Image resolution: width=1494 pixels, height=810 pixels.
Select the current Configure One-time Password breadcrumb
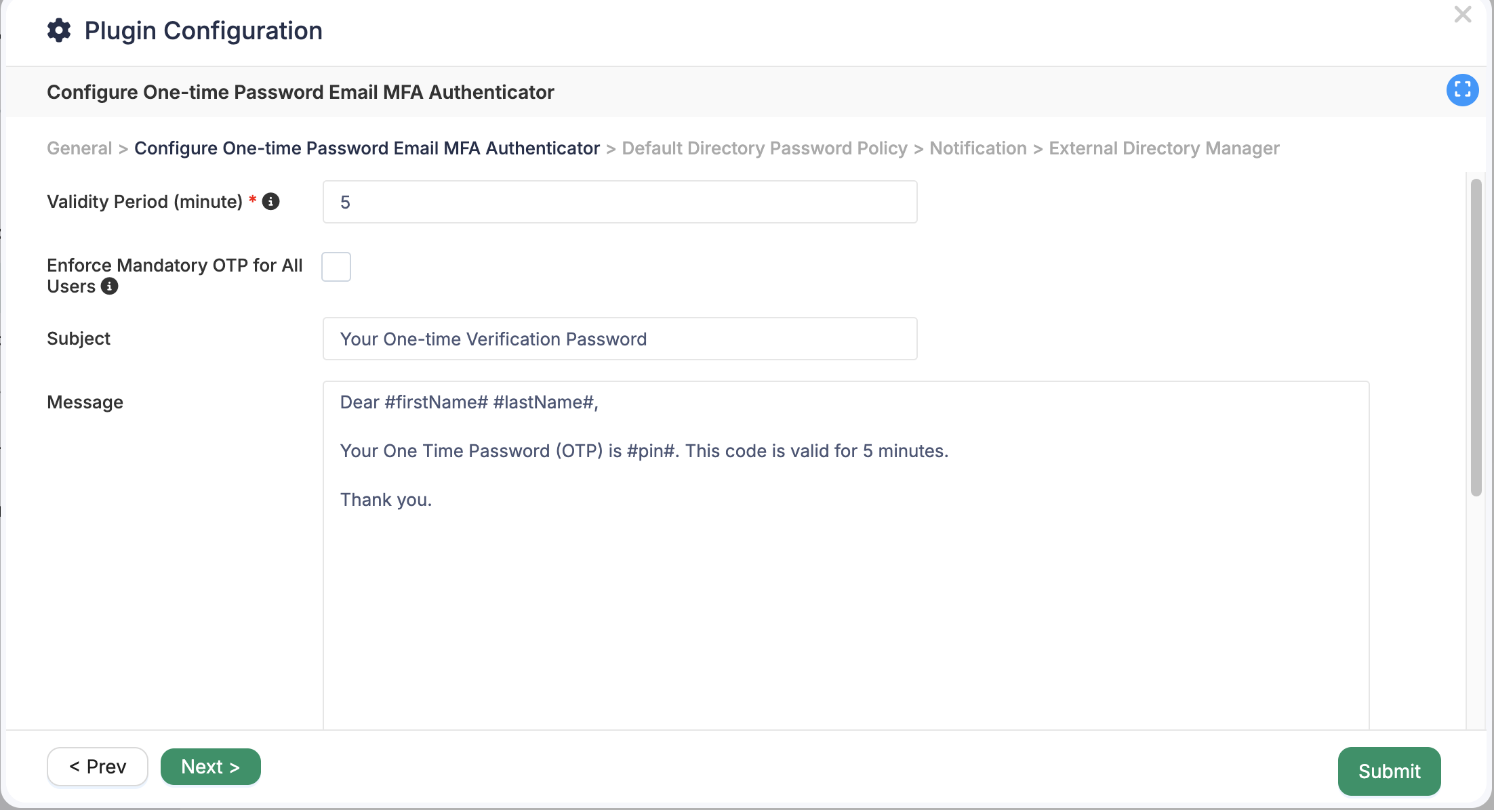tap(367, 148)
